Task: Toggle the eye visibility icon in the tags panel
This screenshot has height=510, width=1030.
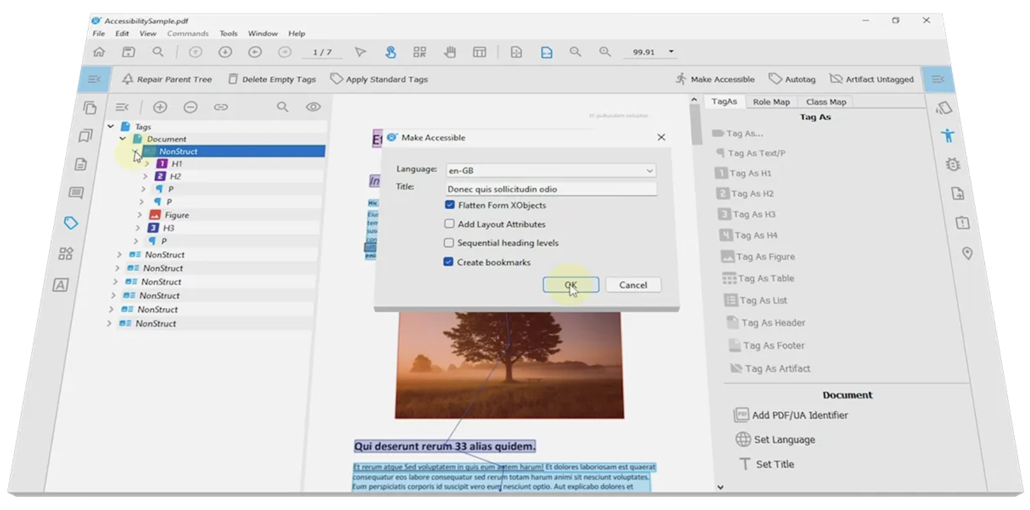Action: [313, 107]
